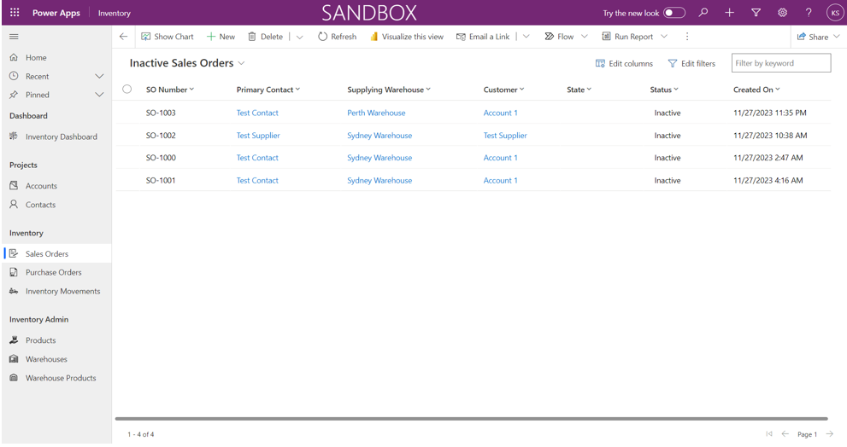847x447 pixels.
Task: Open Purchase Orders in the sidebar
Action: [x=53, y=272]
